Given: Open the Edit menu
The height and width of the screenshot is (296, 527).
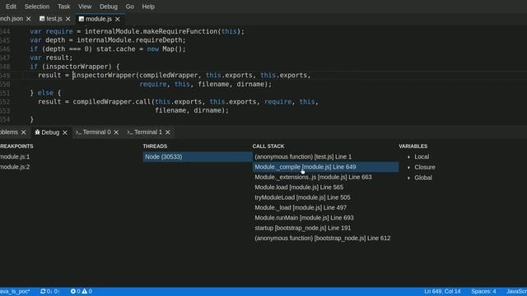Looking at the screenshot, I should 11,7.
